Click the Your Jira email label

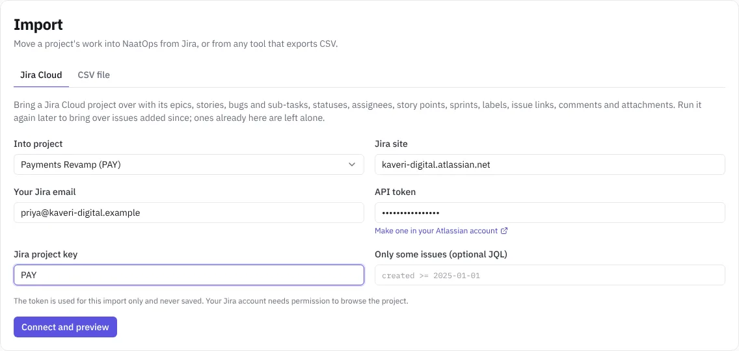[45, 192]
